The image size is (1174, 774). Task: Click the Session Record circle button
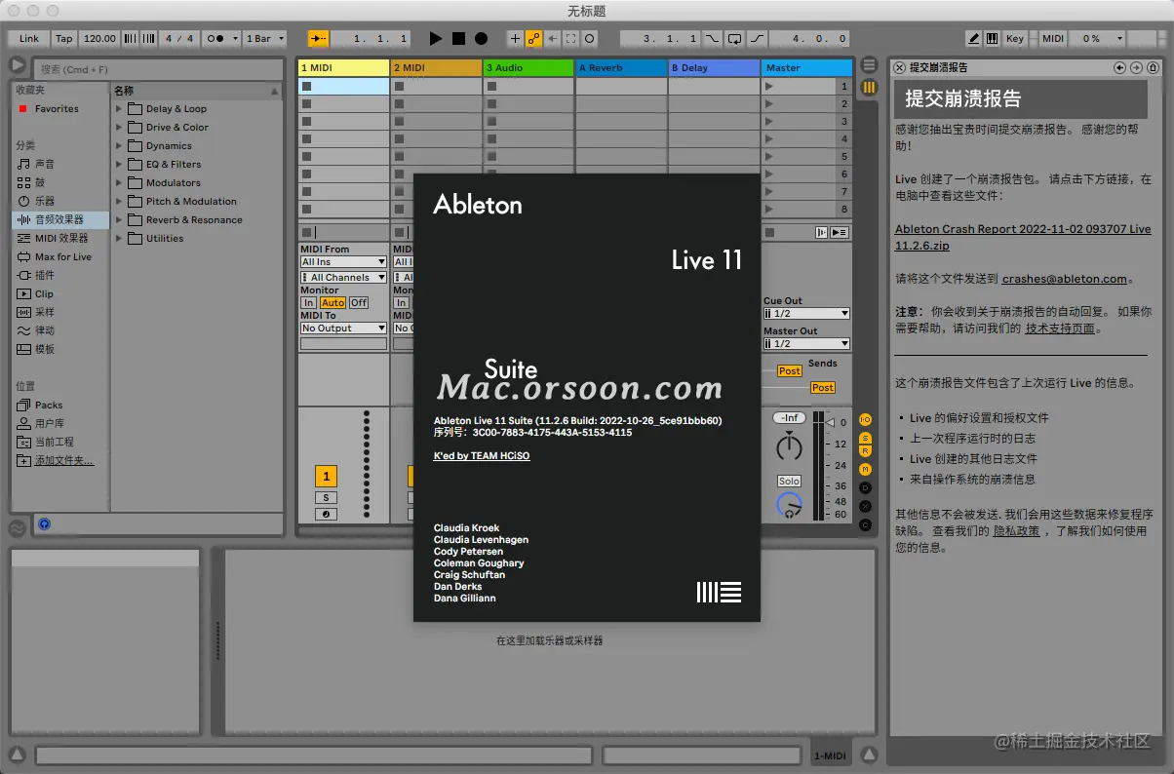[x=590, y=39]
